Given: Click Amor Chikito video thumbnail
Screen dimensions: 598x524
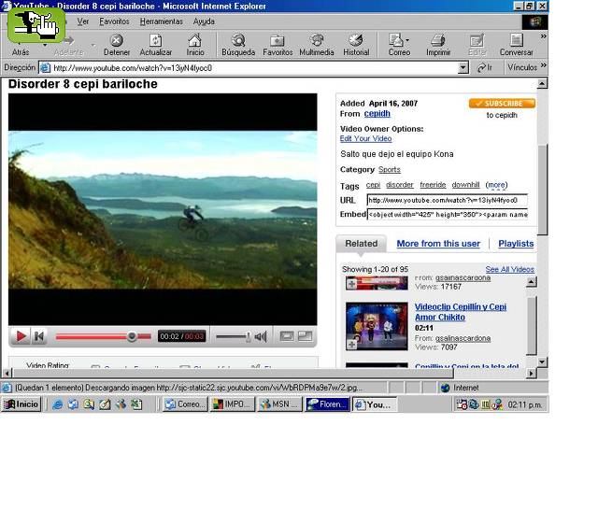Looking at the screenshot, I should 377,326.
